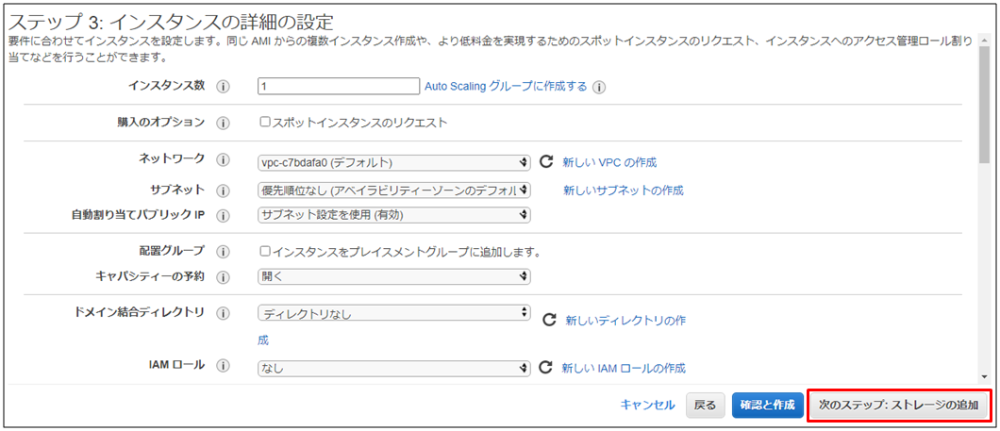Click info icon next to サブネット
Image resolution: width=1000 pixels, height=431 pixels.
223,191
